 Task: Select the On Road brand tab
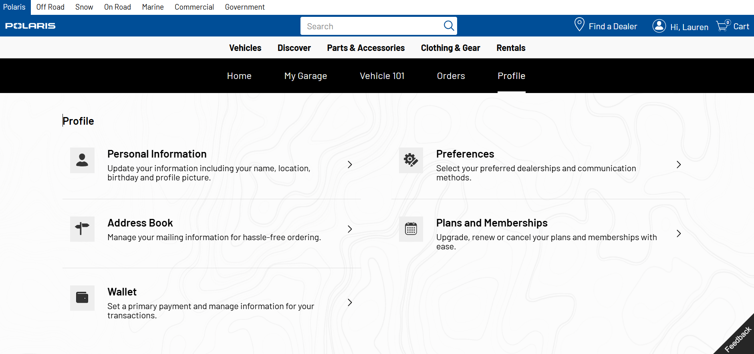pyautogui.click(x=117, y=7)
